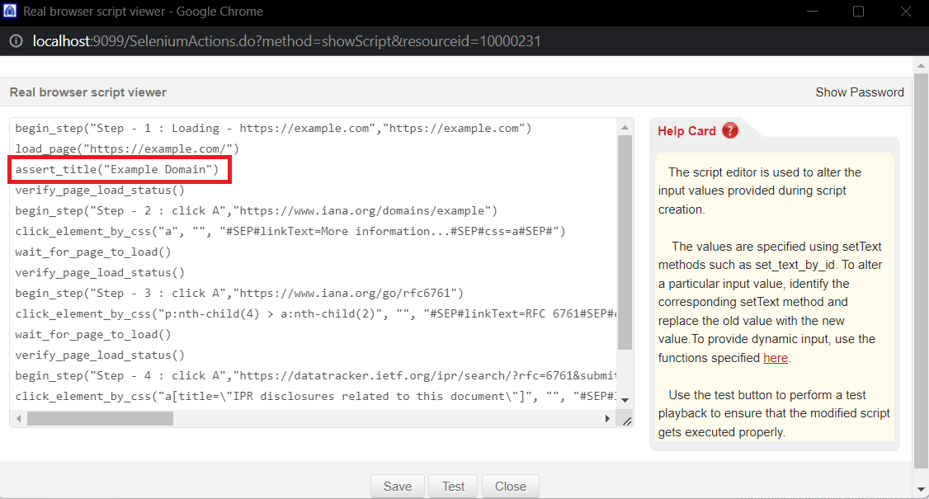
Task: Click the site information icon in address bar
Action: [x=16, y=40]
